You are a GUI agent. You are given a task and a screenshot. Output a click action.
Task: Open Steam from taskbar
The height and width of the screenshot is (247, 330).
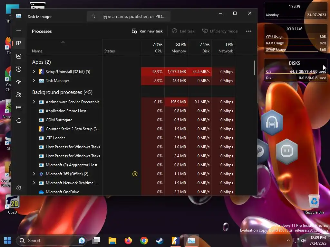pyautogui.click(x=160, y=241)
